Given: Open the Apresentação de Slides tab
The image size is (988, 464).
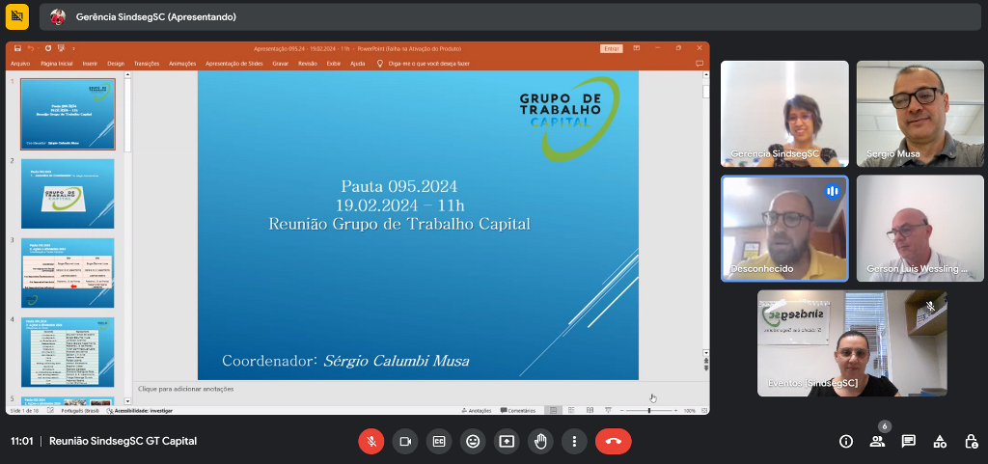Looking at the screenshot, I should coord(234,64).
